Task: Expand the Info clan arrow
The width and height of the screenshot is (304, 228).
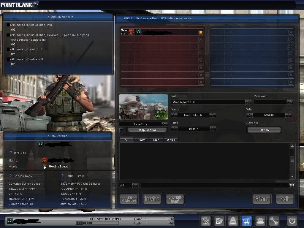Action: coord(11,152)
